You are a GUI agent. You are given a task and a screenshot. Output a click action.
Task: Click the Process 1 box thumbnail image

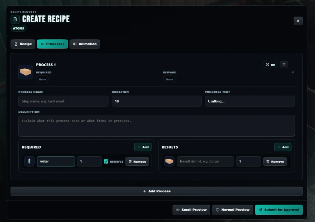click(26, 72)
